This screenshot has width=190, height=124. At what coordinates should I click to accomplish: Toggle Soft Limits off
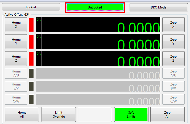(x=131, y=114)
